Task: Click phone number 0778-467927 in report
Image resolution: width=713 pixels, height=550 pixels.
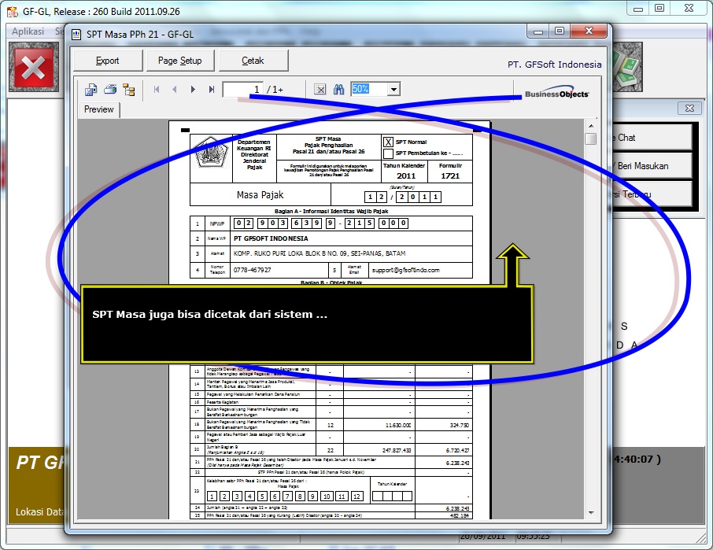Action: click(252, 270)
